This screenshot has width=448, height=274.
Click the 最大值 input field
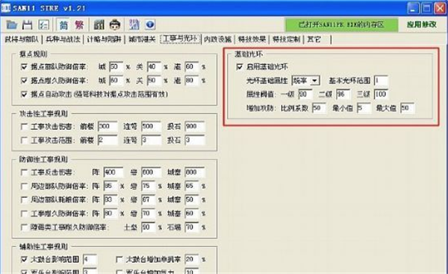(408, 108)
